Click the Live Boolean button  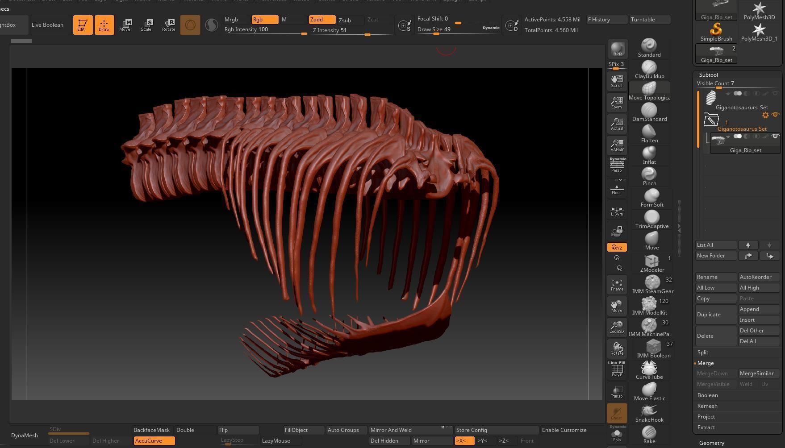click(x=47, y=25)
